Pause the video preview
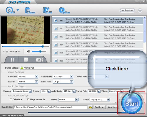The image size is (147, 117). [x=13, y=60]
